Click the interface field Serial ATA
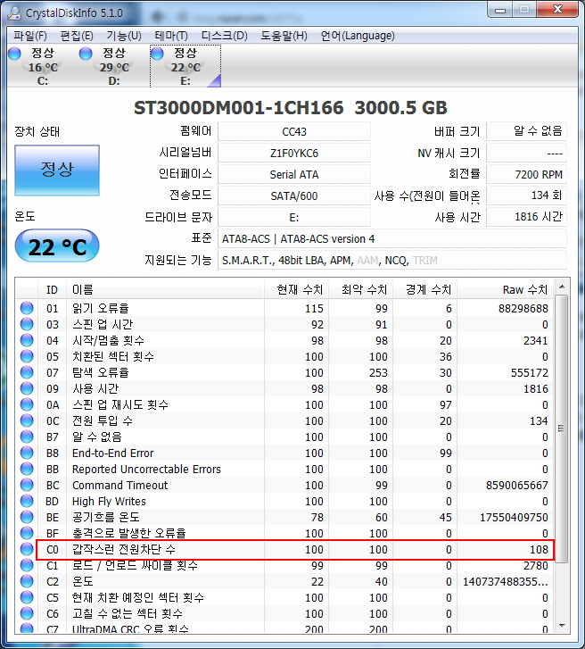This screenshot has height=649, width=585. tap(294, 174)
